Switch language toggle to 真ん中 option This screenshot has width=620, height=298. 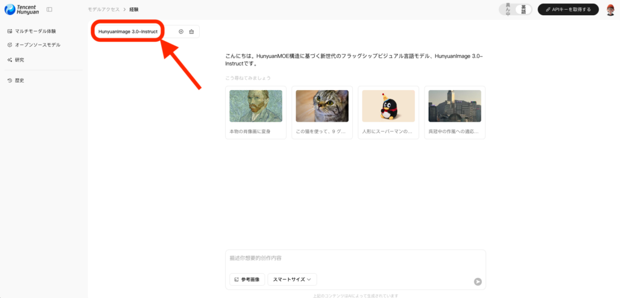click(x=507, y=9)
